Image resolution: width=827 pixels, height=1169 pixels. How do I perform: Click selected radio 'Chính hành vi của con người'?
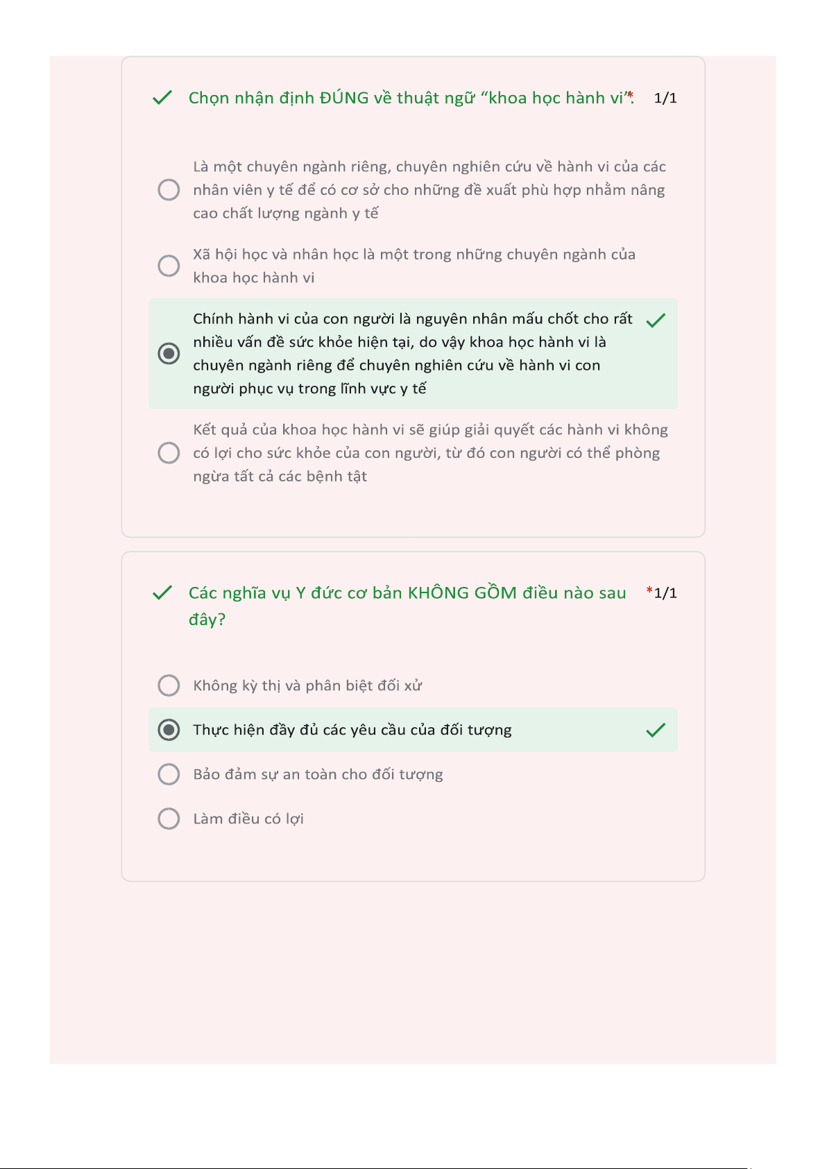click(169, 353)
